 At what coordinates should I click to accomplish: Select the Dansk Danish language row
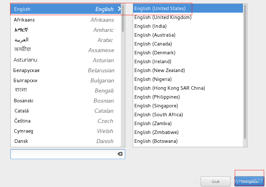pos(66,141)
